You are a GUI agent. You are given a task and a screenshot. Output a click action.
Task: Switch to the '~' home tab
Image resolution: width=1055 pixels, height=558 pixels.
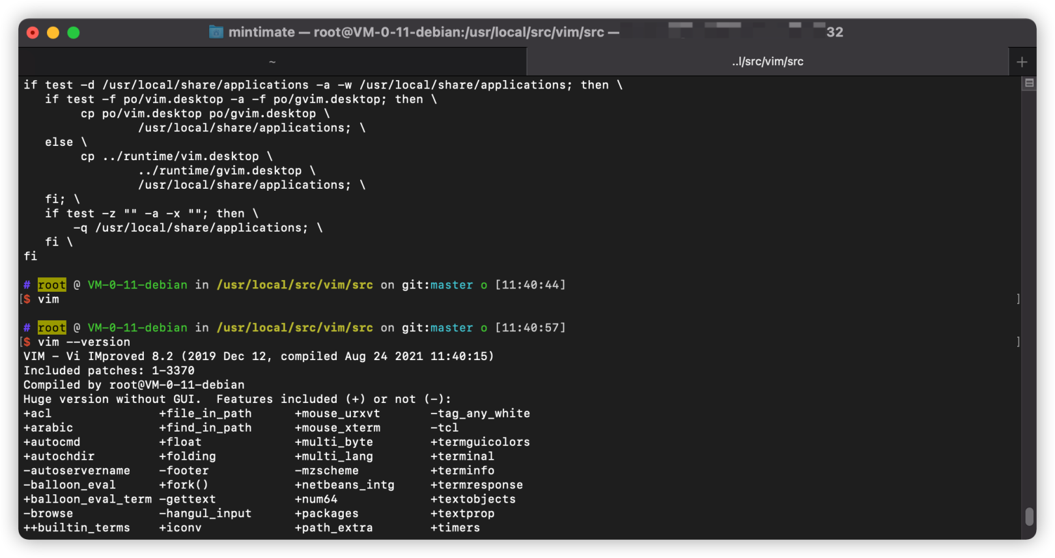pos(272,62)
